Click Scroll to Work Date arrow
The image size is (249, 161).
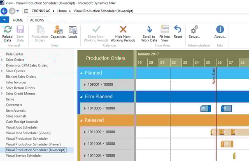pos(149,30)
